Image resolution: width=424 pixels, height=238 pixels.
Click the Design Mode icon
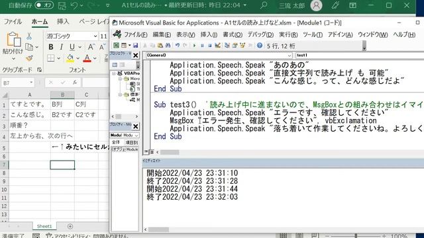point(217,46)
